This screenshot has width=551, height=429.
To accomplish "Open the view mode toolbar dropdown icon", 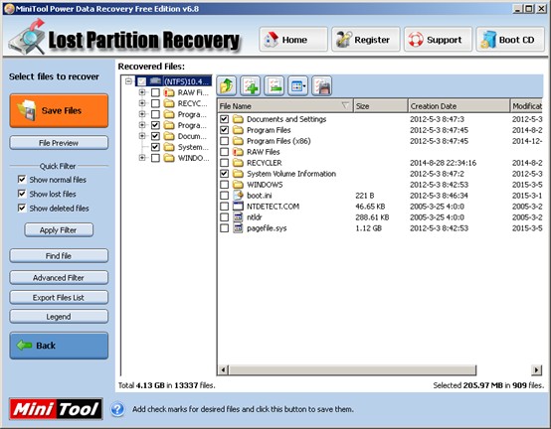I will pos(298,86).
